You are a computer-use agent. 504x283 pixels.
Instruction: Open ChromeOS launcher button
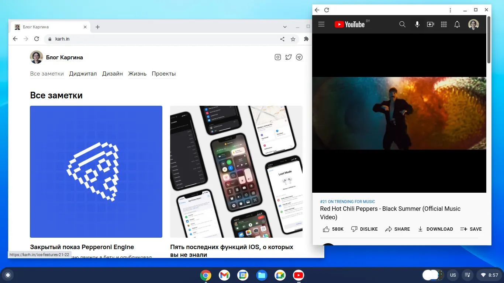click(8, 275)
